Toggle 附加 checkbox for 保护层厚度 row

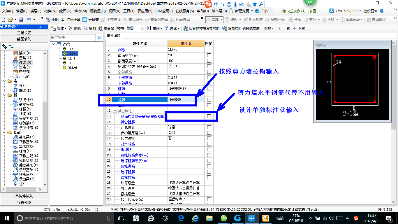209,133
